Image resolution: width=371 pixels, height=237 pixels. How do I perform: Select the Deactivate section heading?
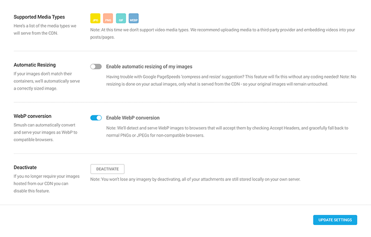pyautogui.click(x=25, y=167)
